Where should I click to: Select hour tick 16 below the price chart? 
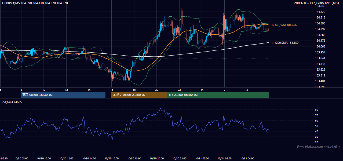[111, 90]
